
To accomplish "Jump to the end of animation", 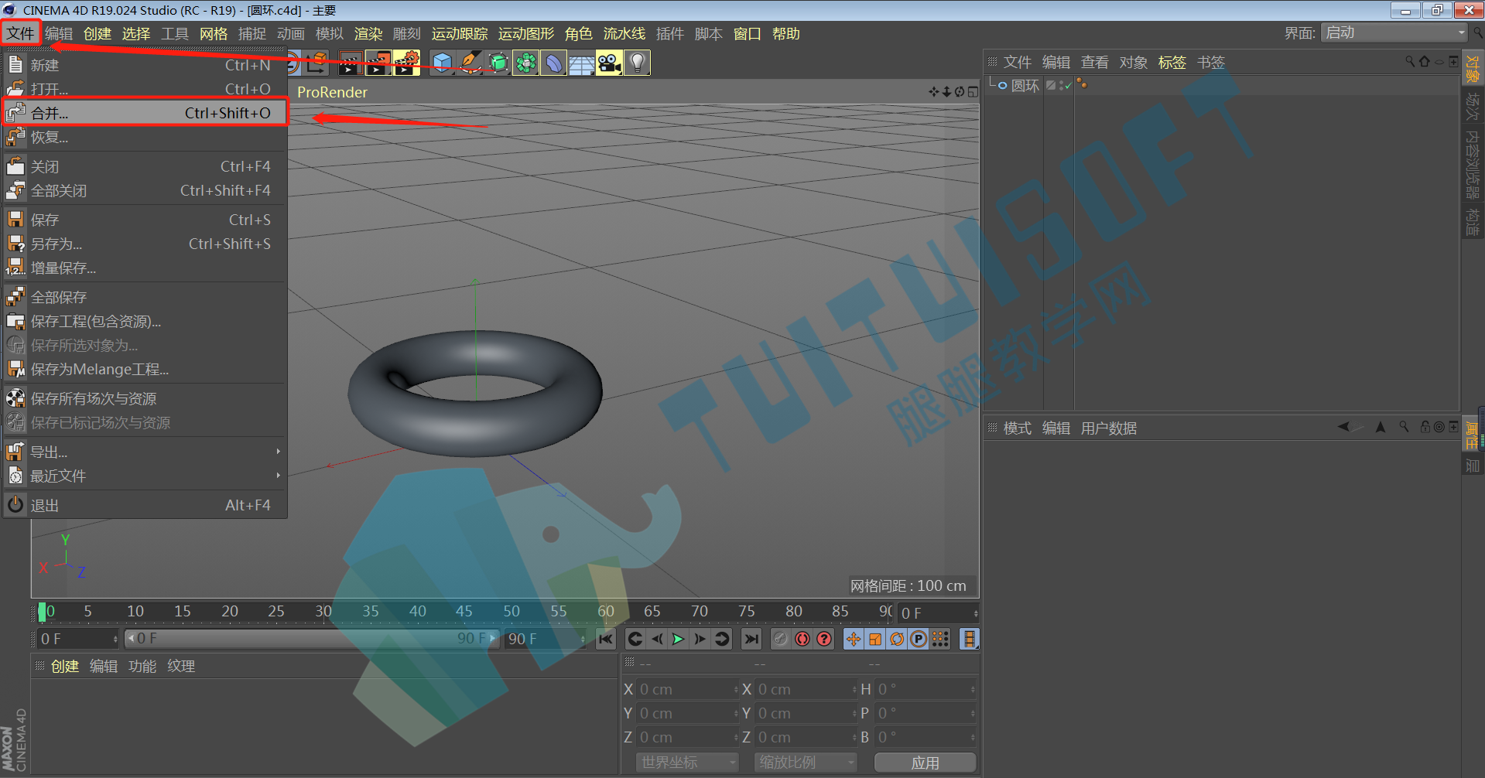I will 751,639.
